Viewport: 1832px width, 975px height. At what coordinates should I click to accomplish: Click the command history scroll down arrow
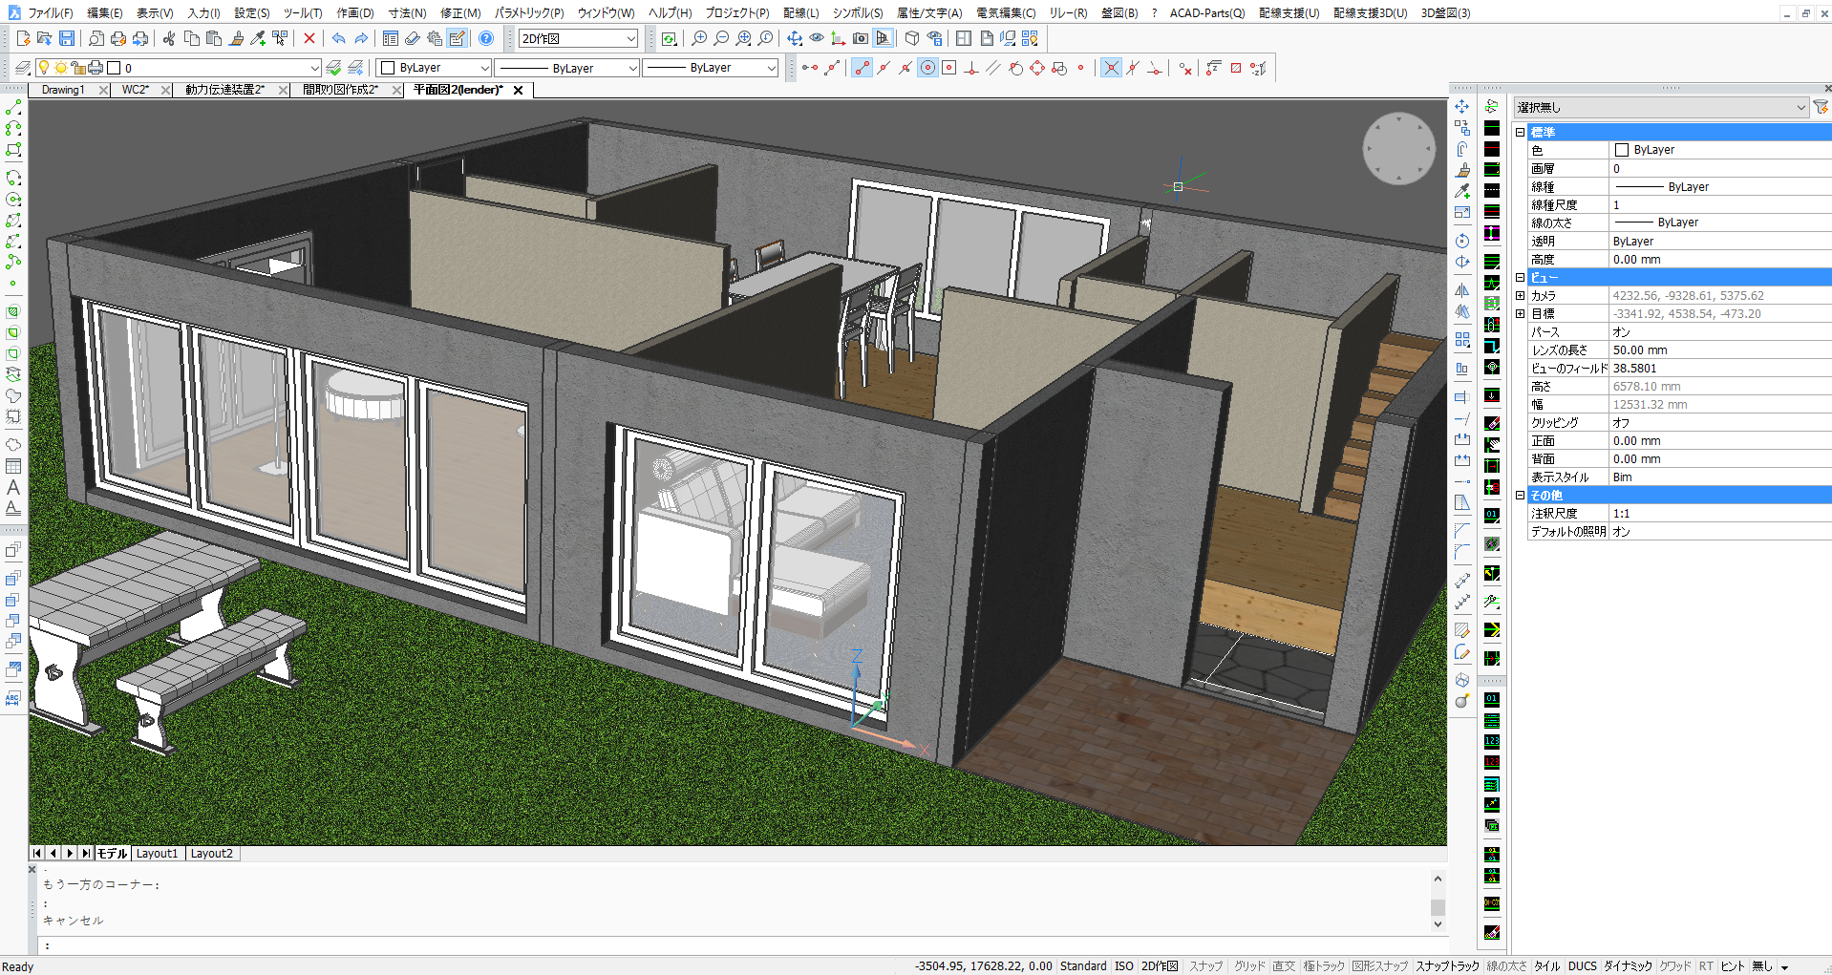click(1438, 924)
